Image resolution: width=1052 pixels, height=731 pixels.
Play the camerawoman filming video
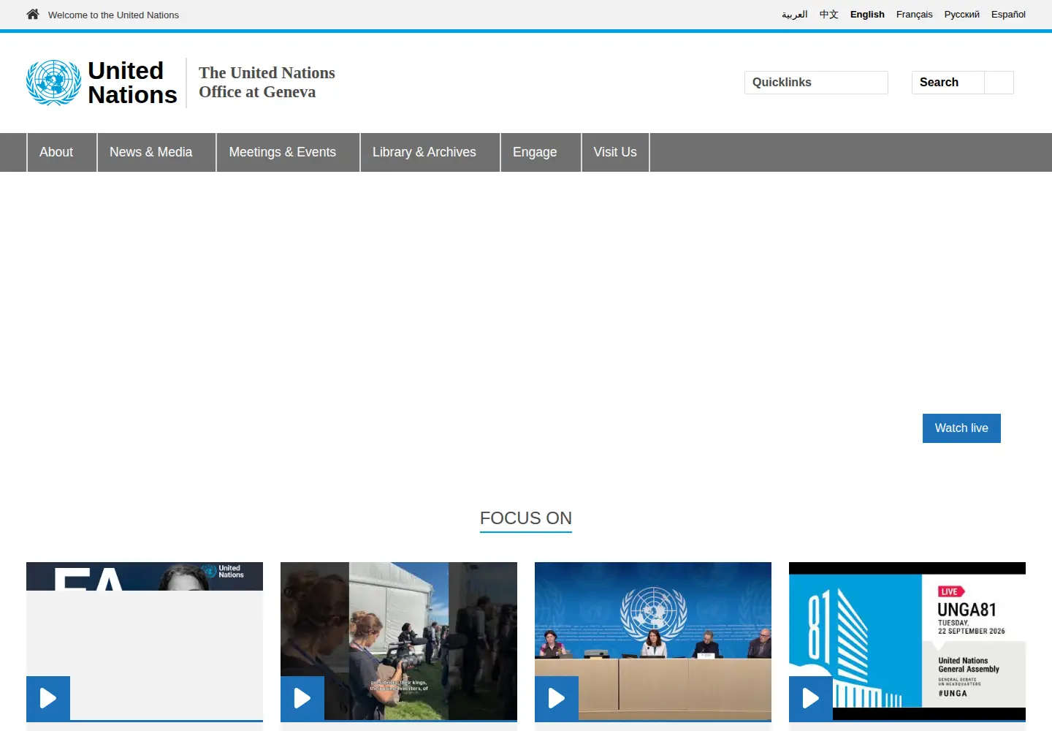point(302,698)
